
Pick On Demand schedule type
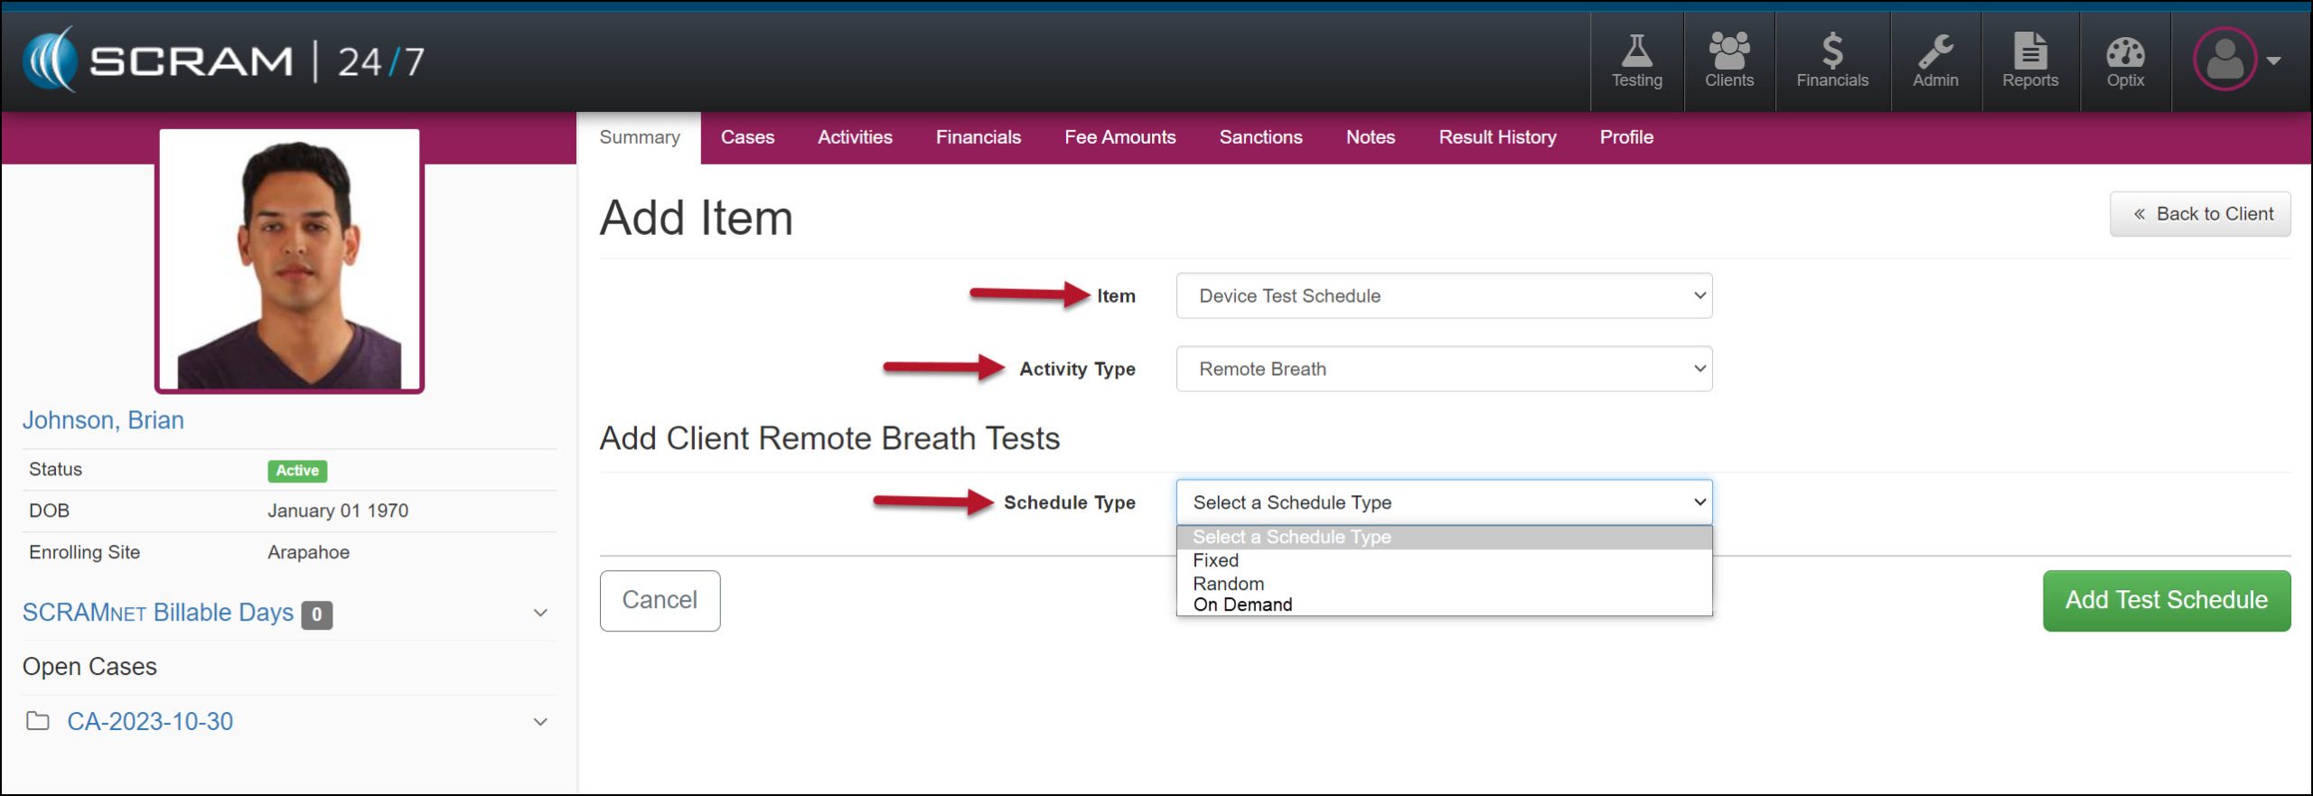[x=1242, y=605]
